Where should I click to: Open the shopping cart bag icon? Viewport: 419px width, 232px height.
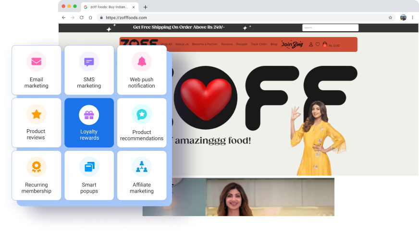click(325, 45)
